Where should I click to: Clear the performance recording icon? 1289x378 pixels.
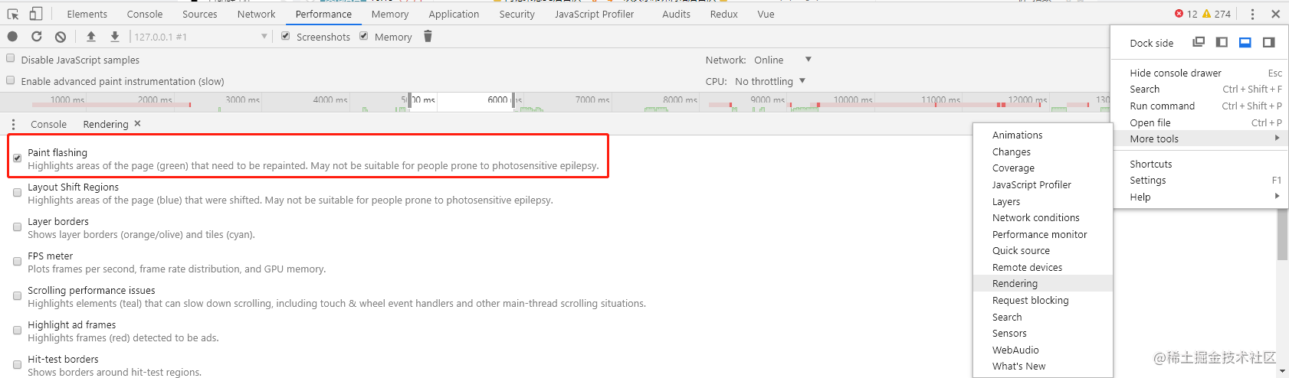pyautogui.click(x=61, y=36)
